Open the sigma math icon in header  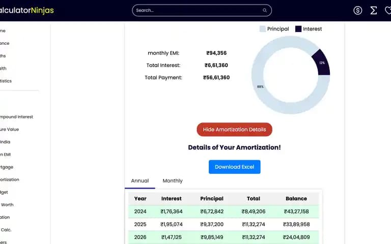pos(373,10)
